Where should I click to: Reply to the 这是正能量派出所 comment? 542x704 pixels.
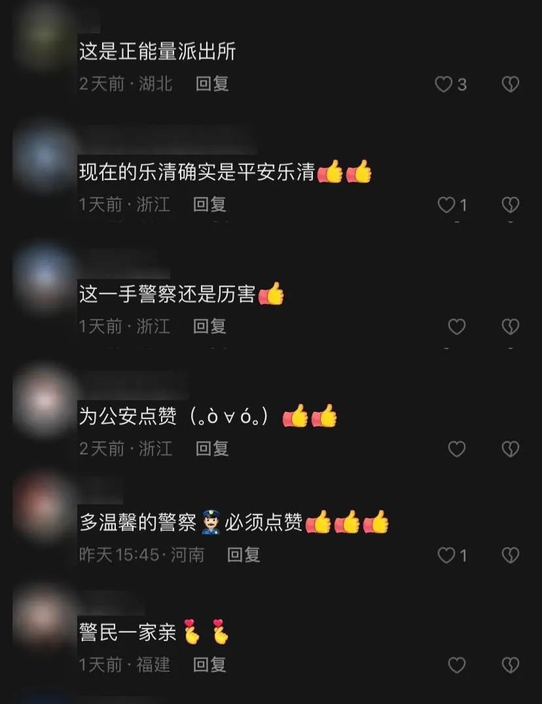coord(212,84)
